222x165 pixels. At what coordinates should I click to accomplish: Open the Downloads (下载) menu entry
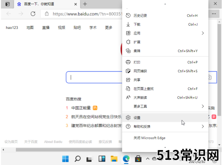click(165, 24)
